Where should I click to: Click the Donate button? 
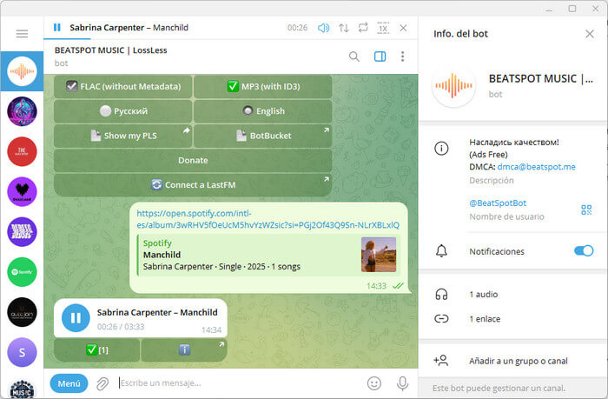tap(193, 160)
